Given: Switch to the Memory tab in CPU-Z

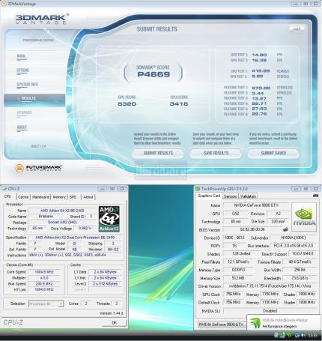Looking at the screenshot, I should tap(59, 197).
